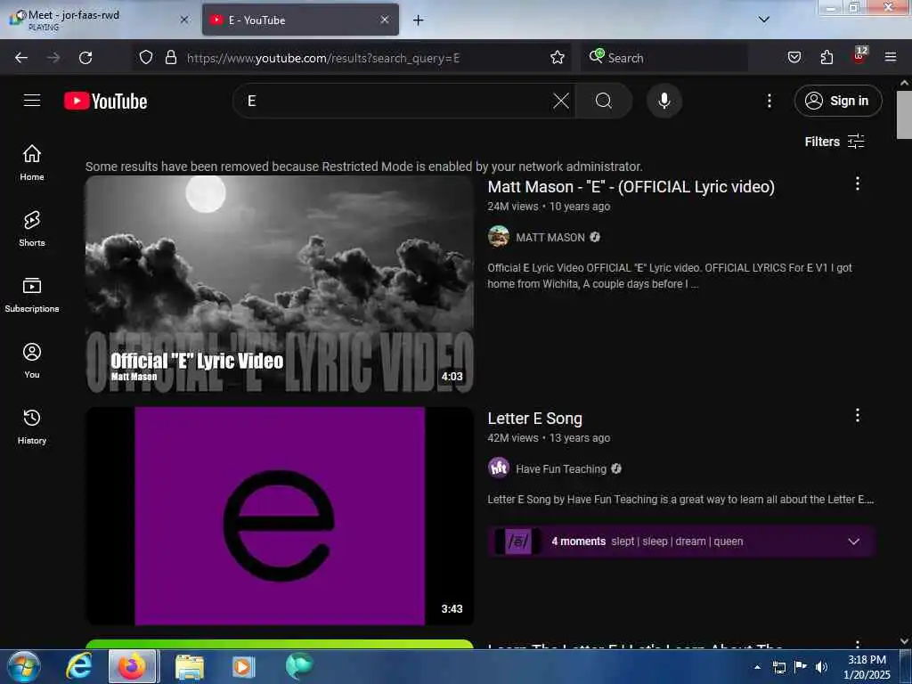Open the Windows Start button
The image size is (912, 684).
pos(24,666)
